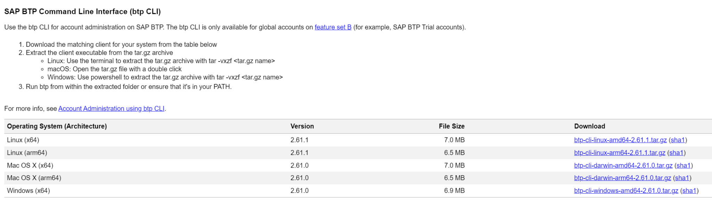Screen dimensions: 712x204
Task: Download btp-cli-windows-amd64-2.61.0.tar.gz
Action: 626,191
